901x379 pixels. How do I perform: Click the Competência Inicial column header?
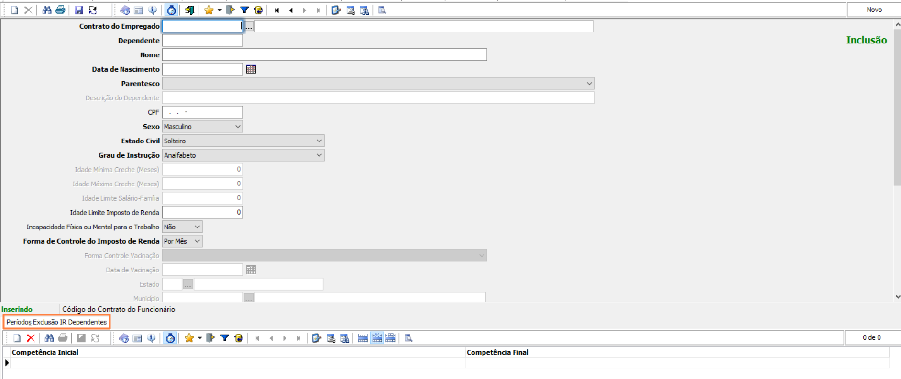(45, 352)
